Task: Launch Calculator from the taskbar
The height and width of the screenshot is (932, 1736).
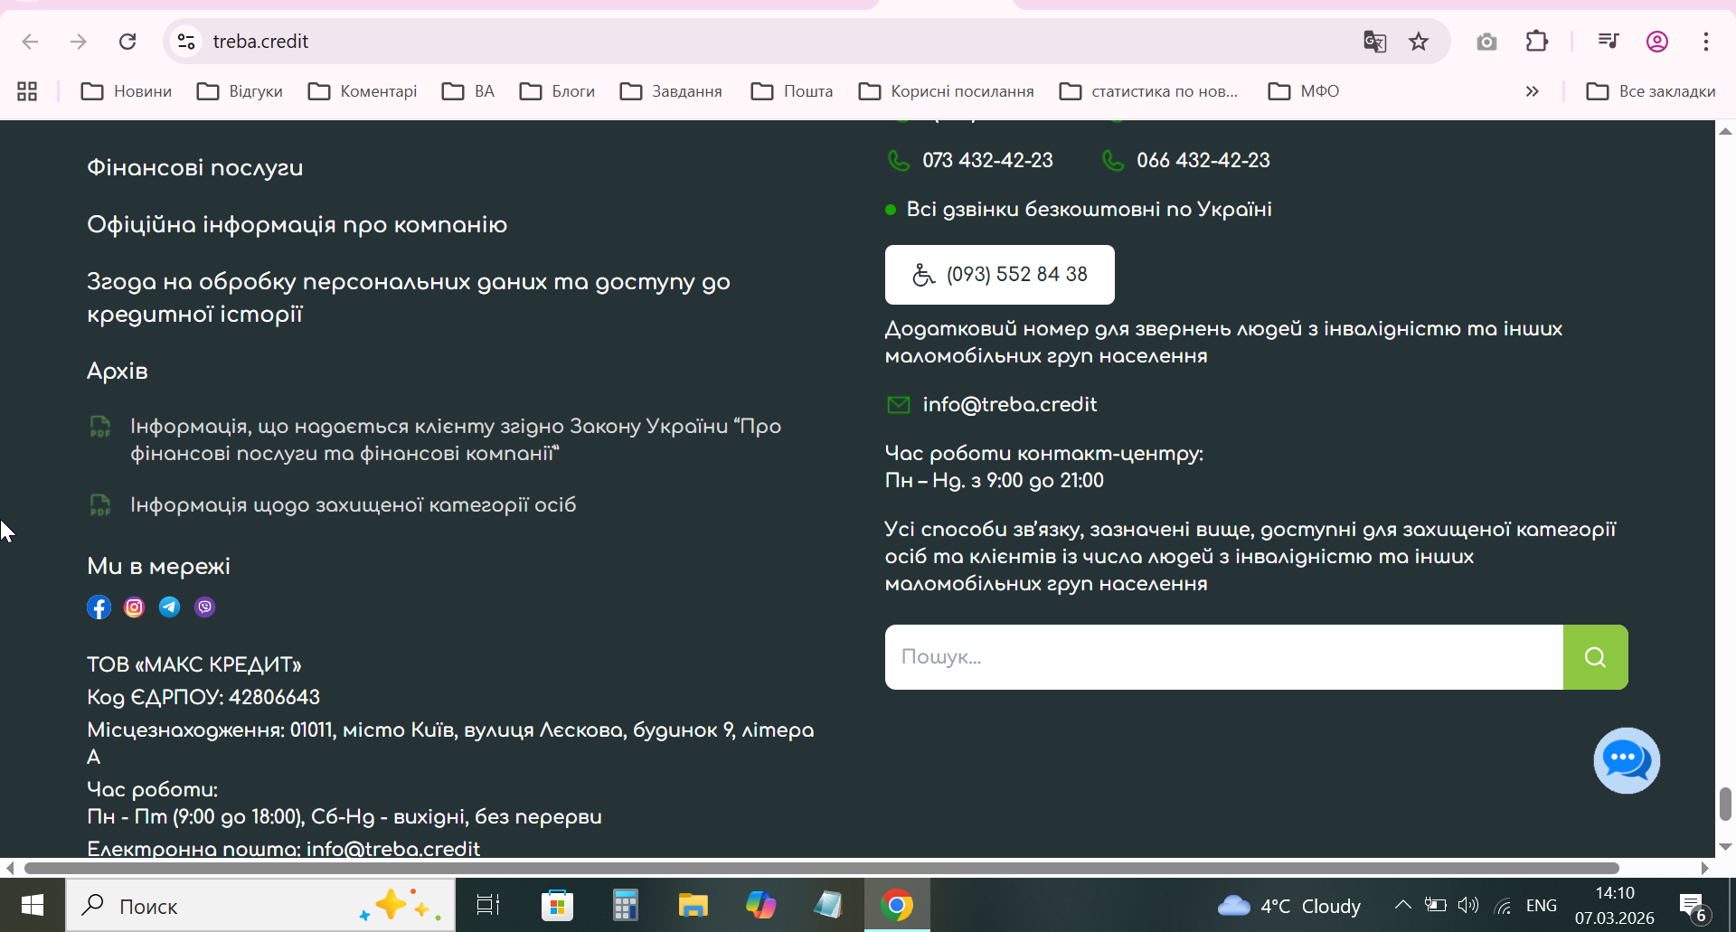Action: 625,905
